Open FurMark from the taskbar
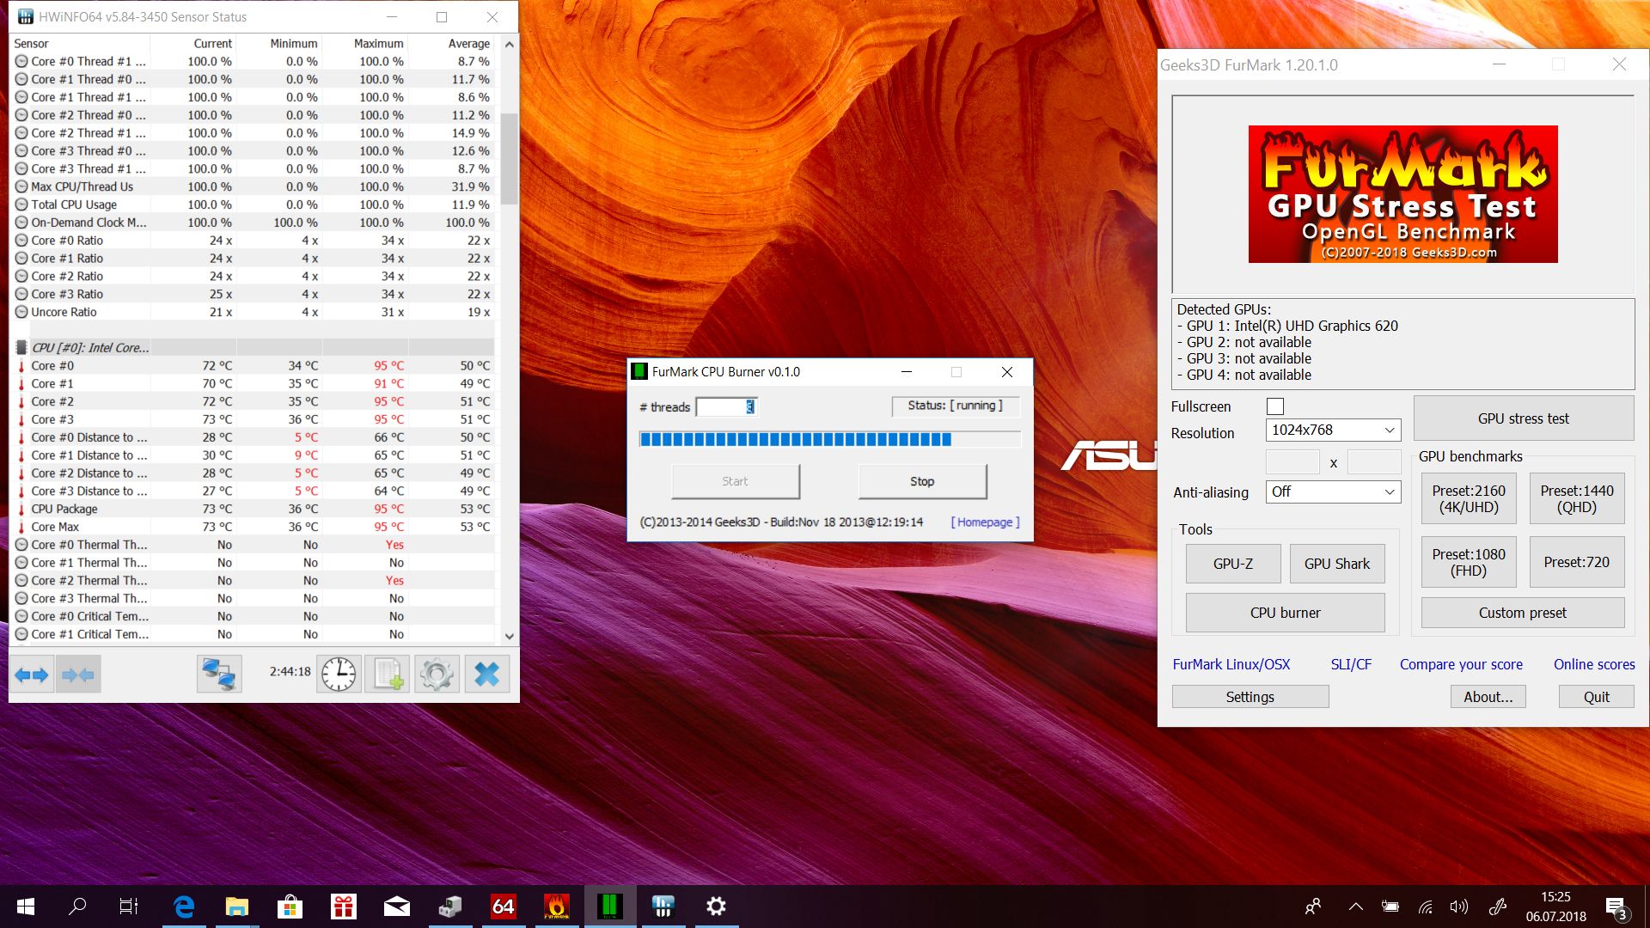This screenshot has height=928, width=1650. [x=557, y=906]
